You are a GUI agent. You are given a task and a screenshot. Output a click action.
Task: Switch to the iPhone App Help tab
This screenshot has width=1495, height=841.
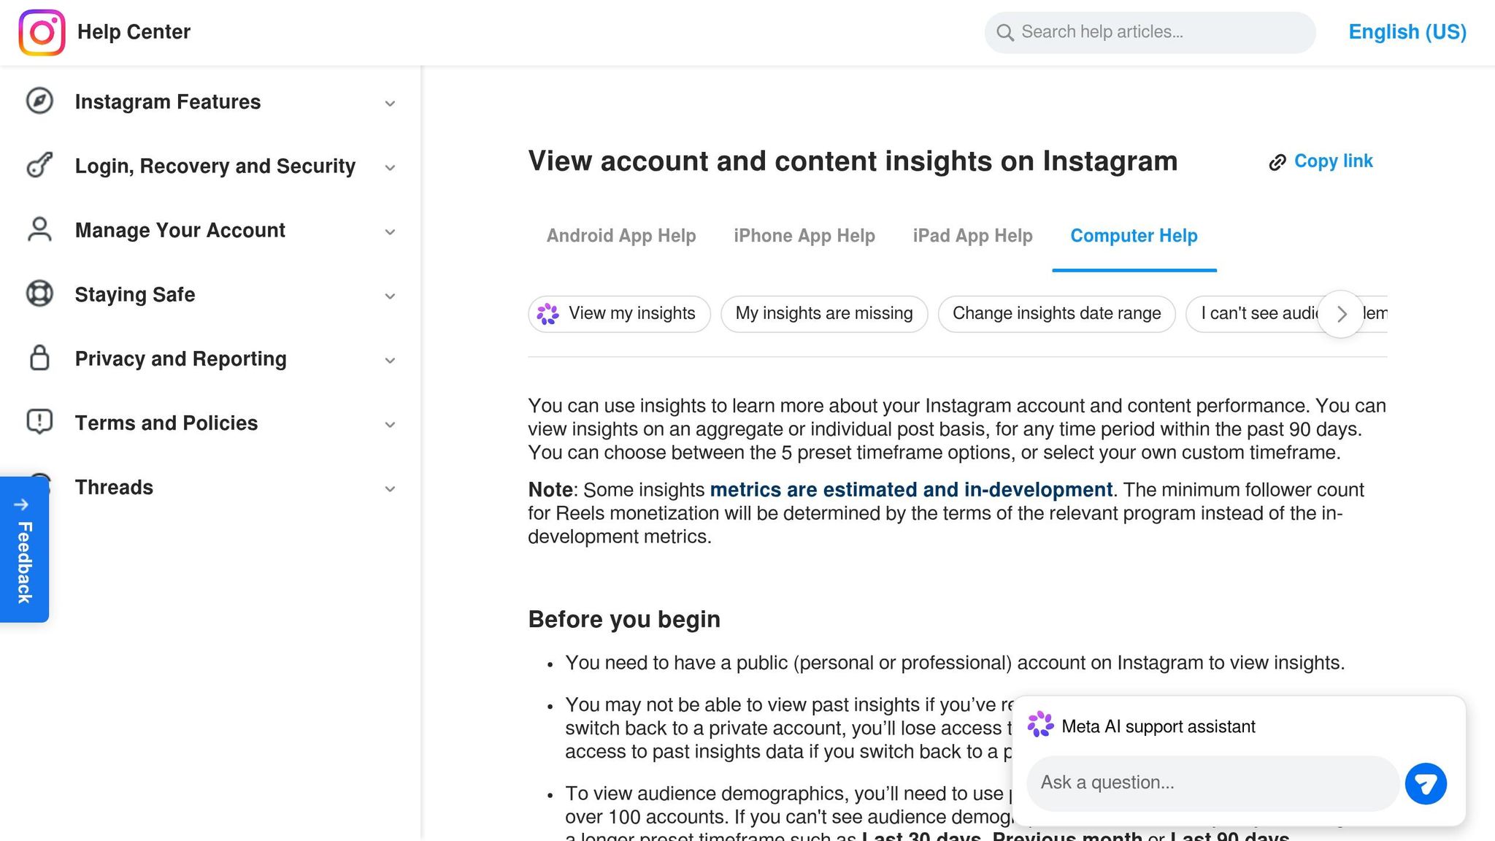point(804,236)
